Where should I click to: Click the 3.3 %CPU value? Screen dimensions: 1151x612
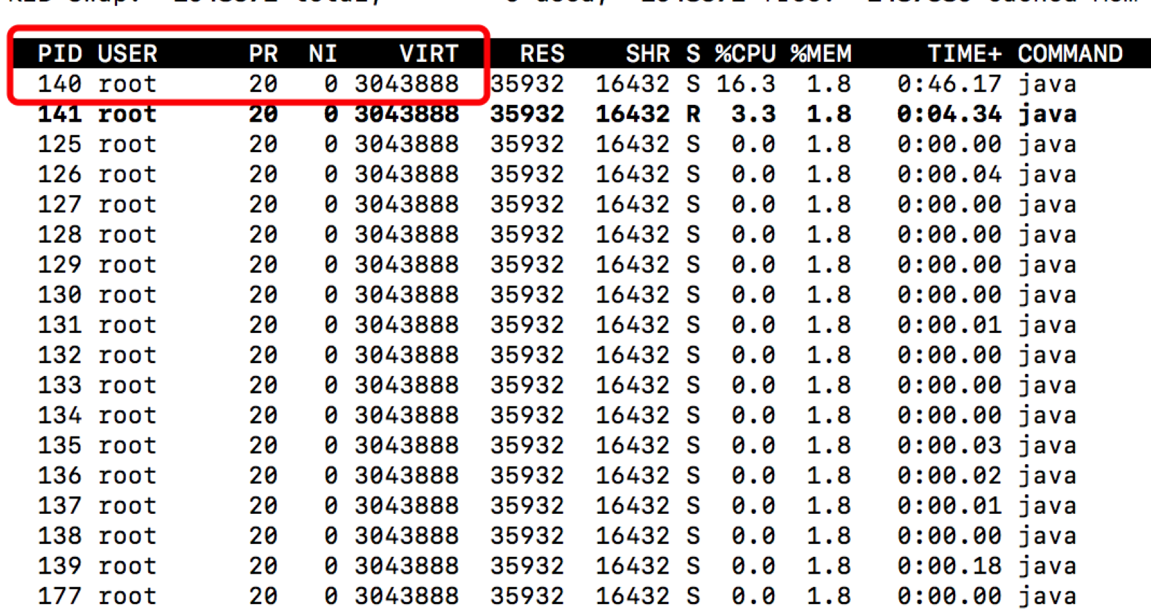pos(753,114)
